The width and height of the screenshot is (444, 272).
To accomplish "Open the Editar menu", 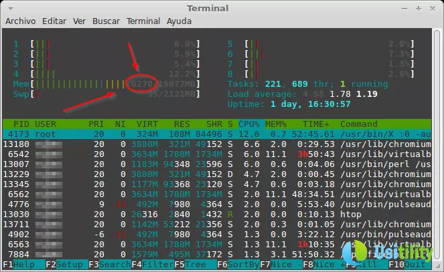I will [x=54, y=21].
